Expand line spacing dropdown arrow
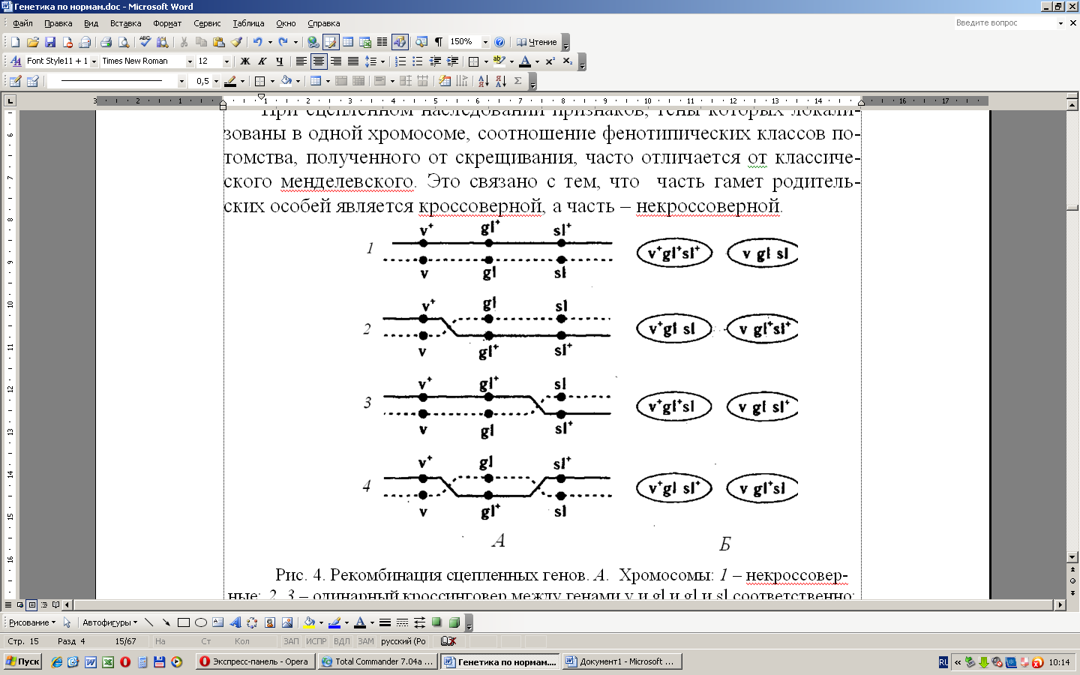The width and height of the screenshot is (1080, 675). (382, 61)
